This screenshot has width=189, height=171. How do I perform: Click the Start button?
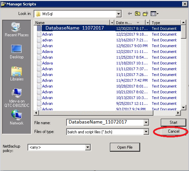173,122
